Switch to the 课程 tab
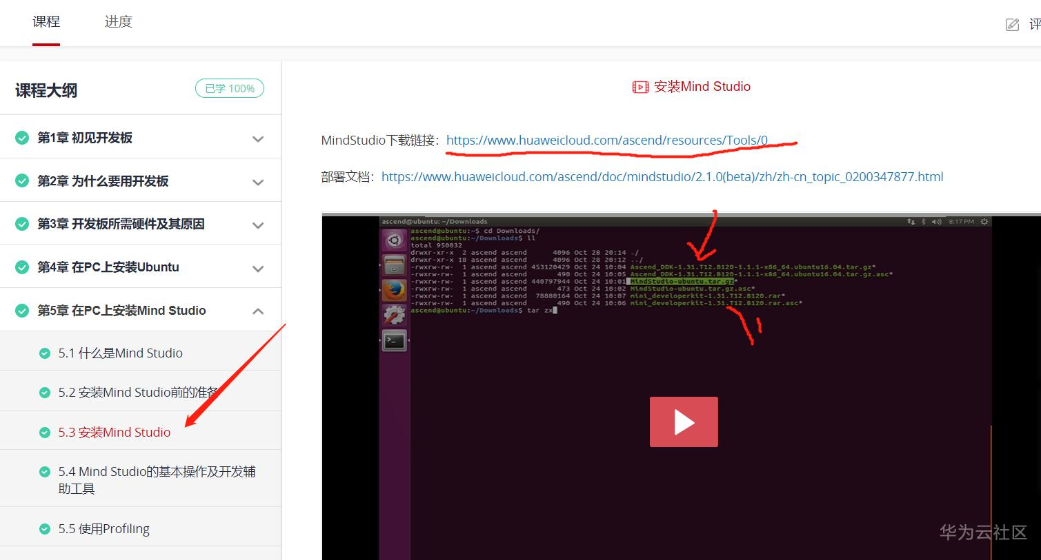The height and width of the screenshot is (560, 1041). 46,22
